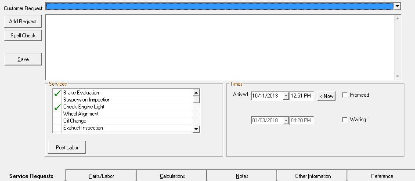The image size is (415, 181).
Task: Open the Calculations tab
Action: click(x=172, y=176)
